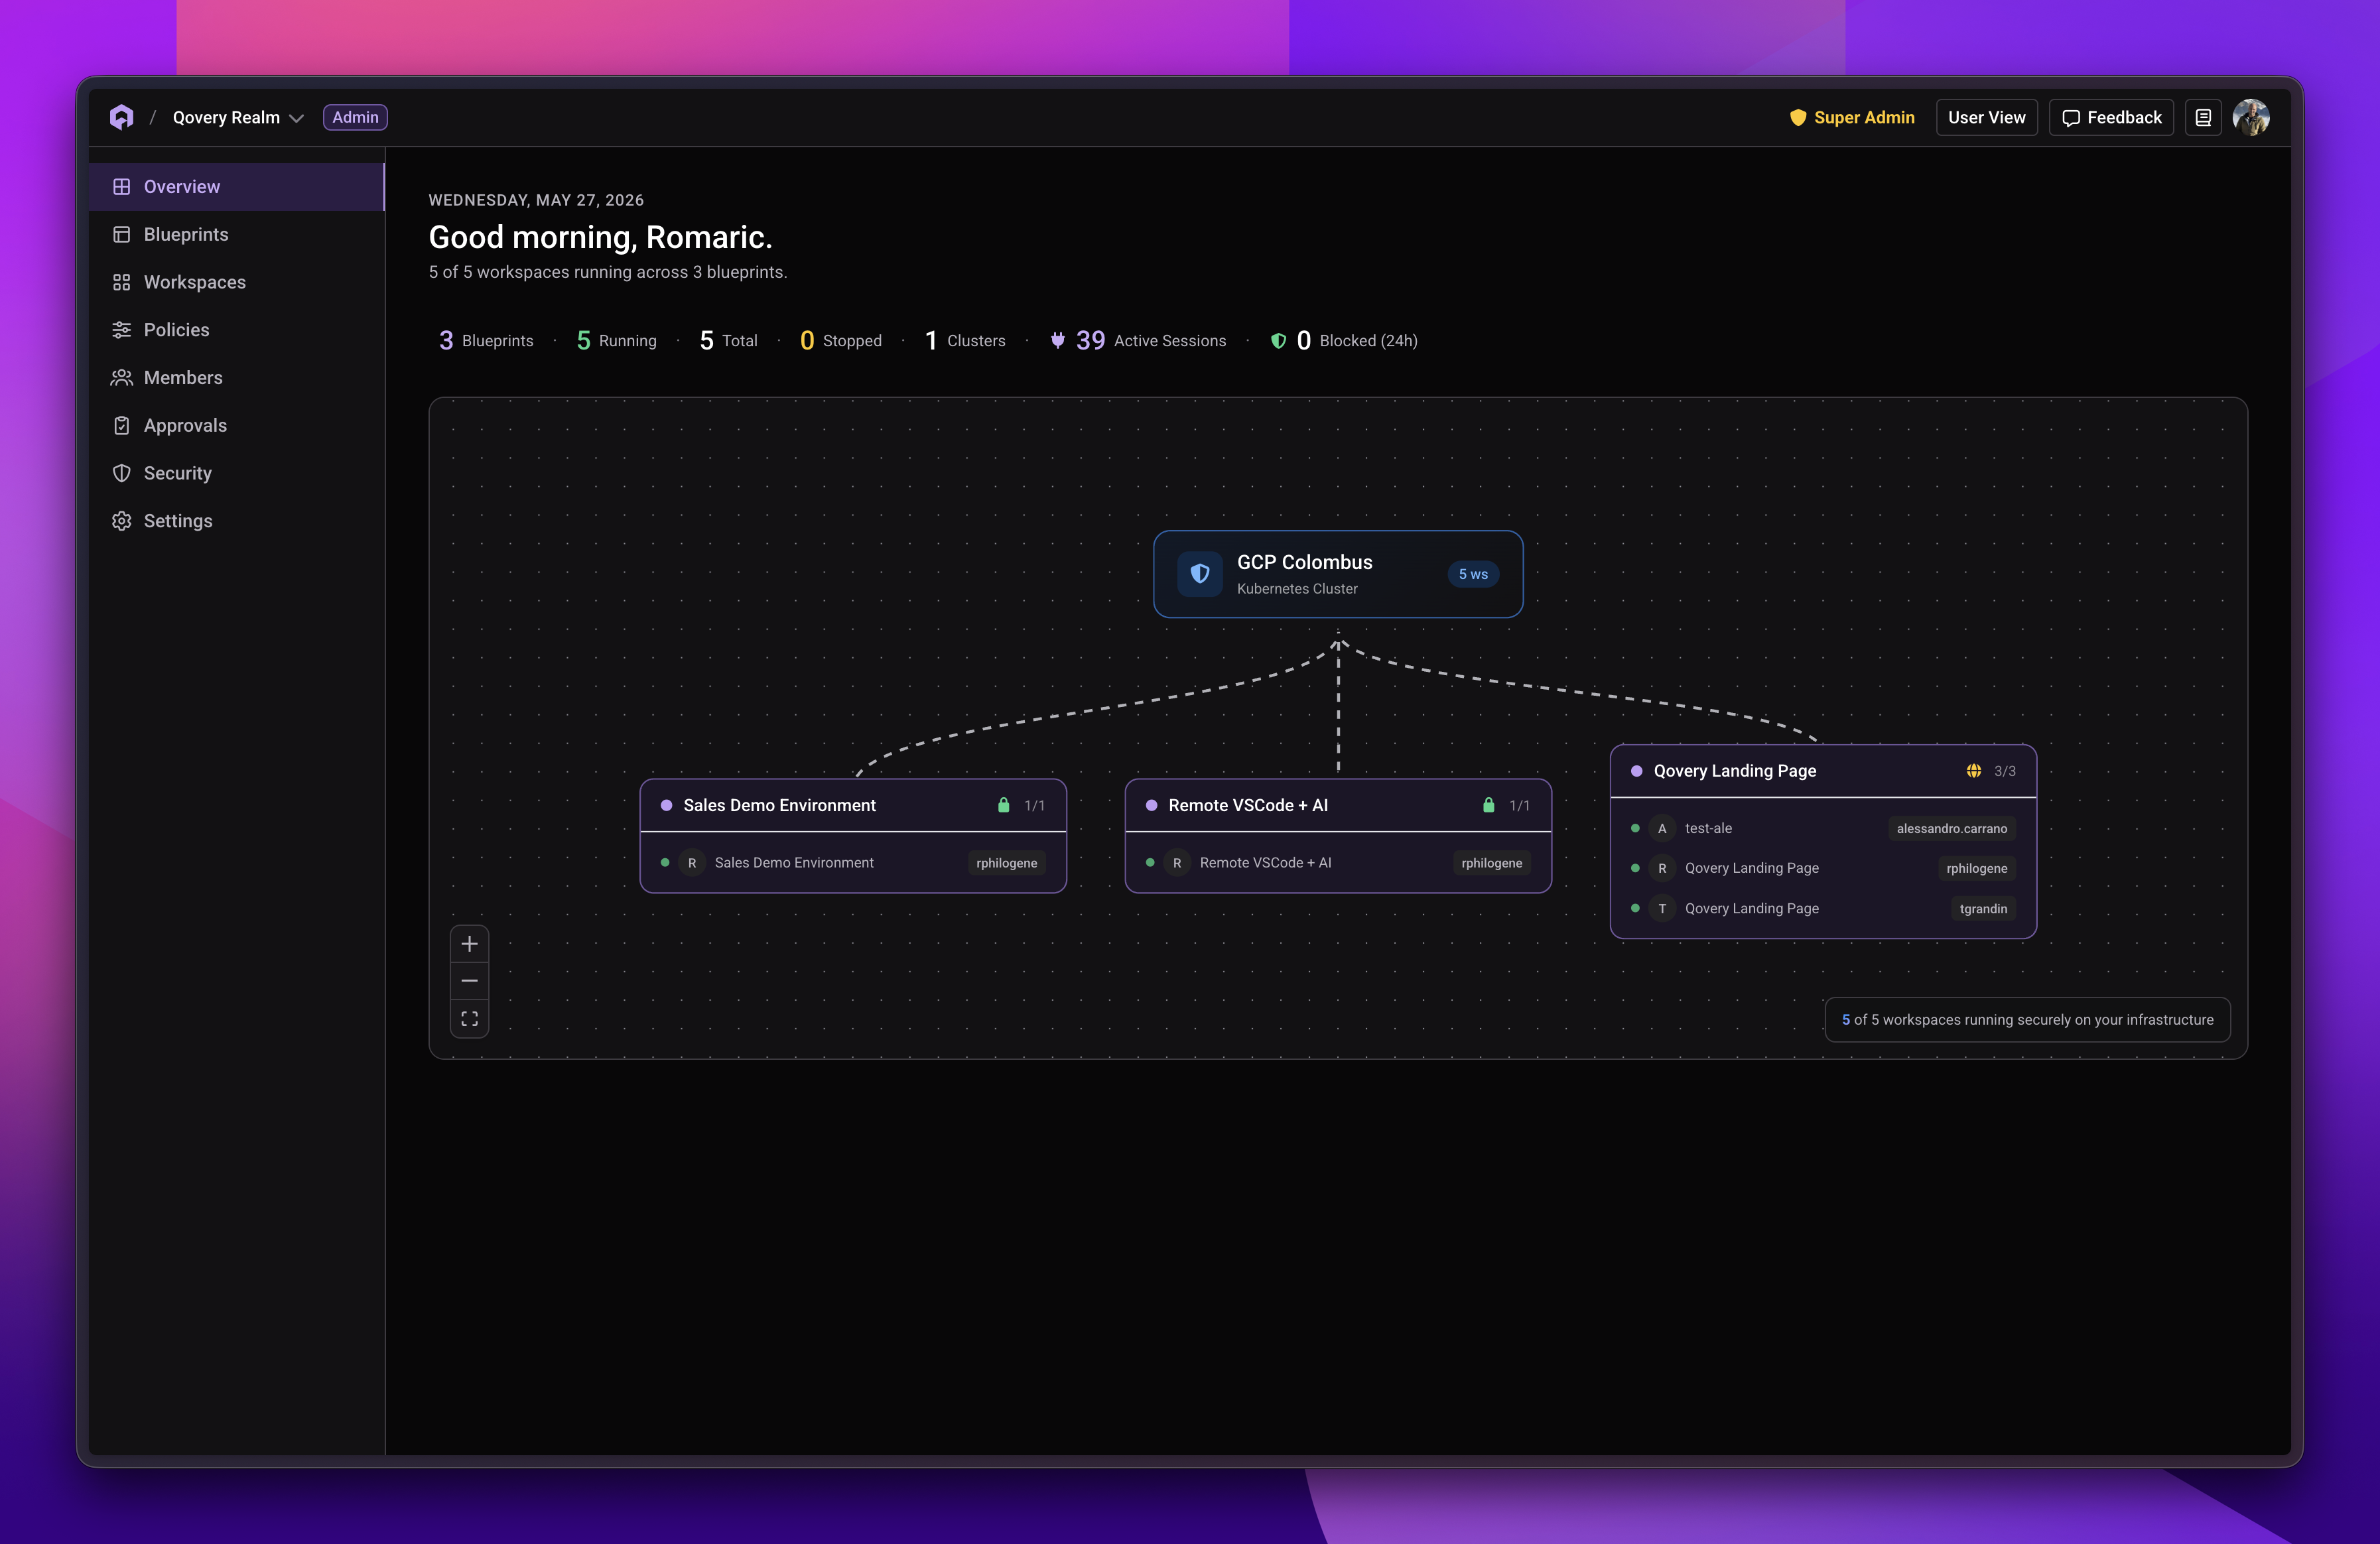Image resolution: width=2380 pixels, height=1544 pixels.
Task: Open Policies in the sidebar
Action: 237,329
